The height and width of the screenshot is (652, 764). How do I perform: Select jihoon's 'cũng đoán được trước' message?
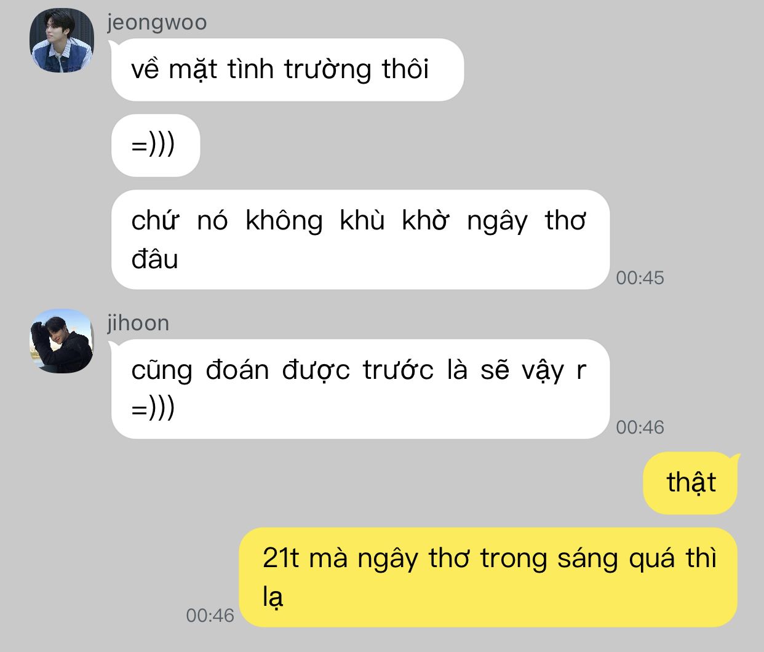point(360,389)
